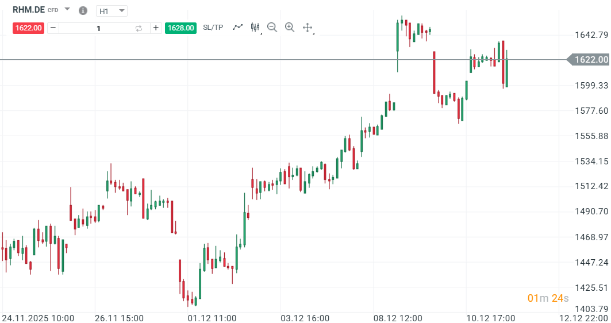Open the RHM.DE symbol dropdown arrow

point(67,10)
